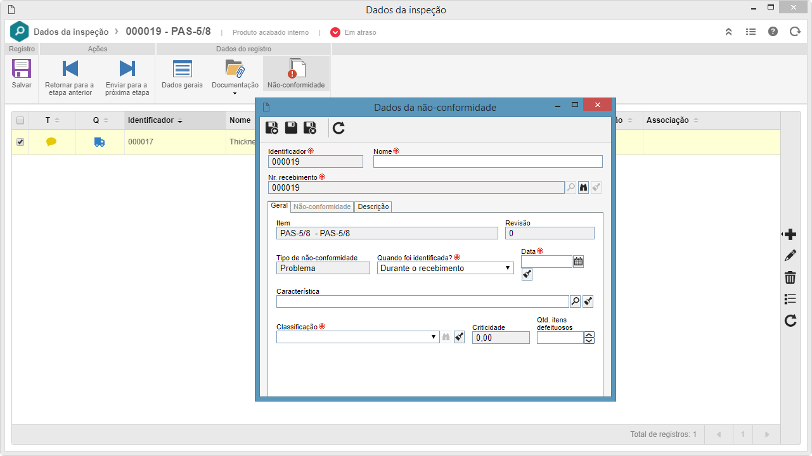The width and height of the screenshot is (812, 456).
Task: Click the Característica input field
Action: point(423,301)
